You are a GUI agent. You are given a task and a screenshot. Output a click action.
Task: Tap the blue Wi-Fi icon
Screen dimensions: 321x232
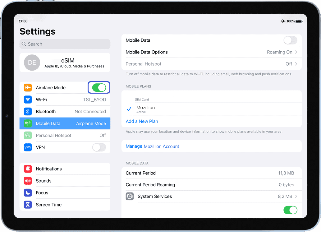(x=28, y=100)
